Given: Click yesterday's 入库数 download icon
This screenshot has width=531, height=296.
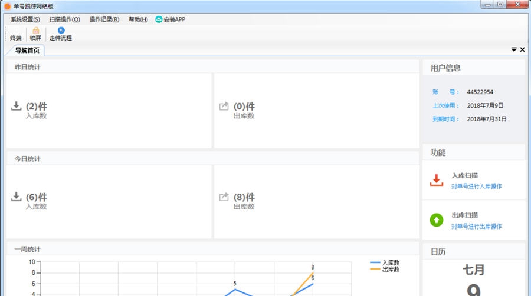Looking at the screenshot, I should click(17, 107).
